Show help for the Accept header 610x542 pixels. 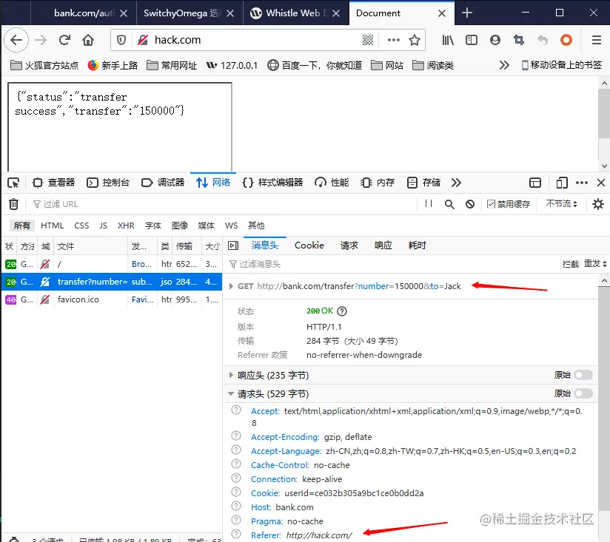236,410
